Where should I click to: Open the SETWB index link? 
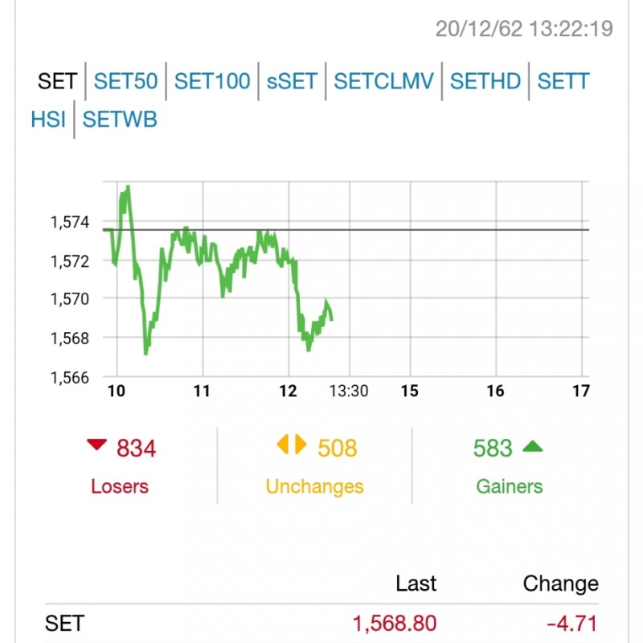point(120,120)
